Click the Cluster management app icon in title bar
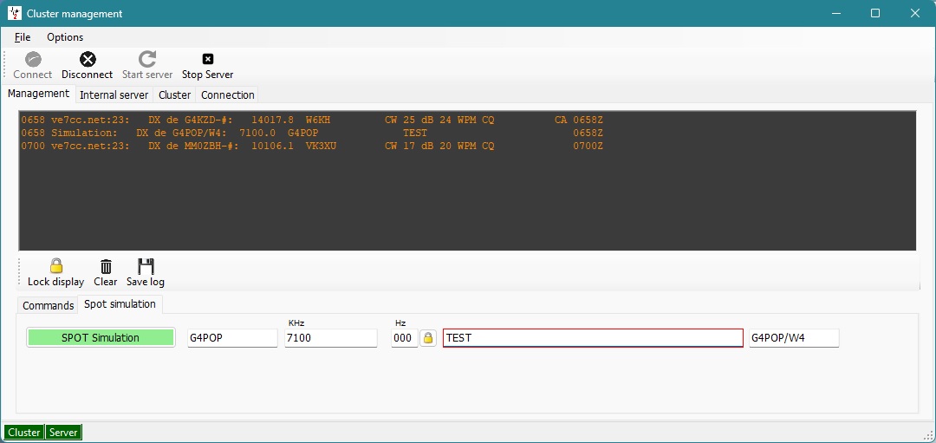 15,13
